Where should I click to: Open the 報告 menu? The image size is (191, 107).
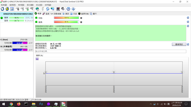tap(30, 5)
